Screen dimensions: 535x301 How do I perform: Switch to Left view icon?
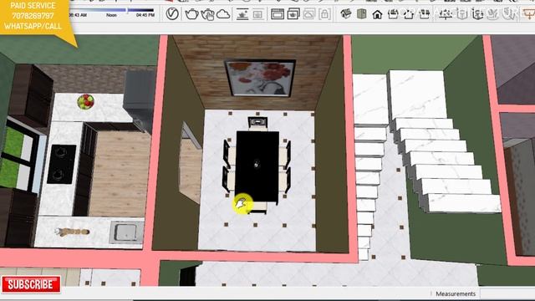click(424, 14)
